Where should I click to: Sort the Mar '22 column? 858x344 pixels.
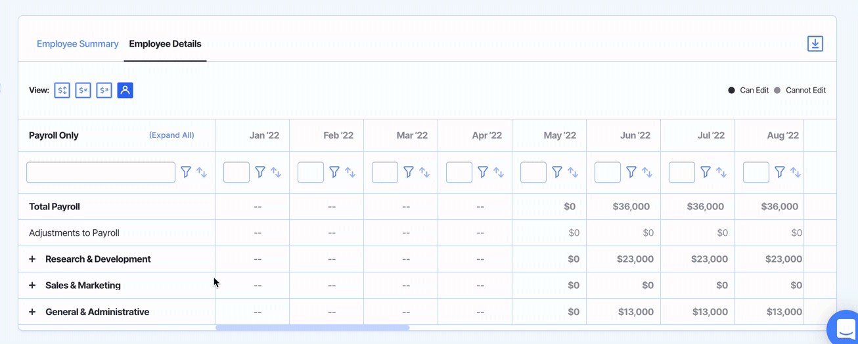[x=424, y=173]
